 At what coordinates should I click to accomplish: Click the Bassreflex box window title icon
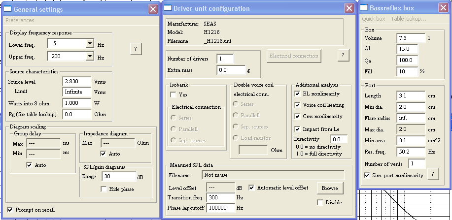pos(364,8)
